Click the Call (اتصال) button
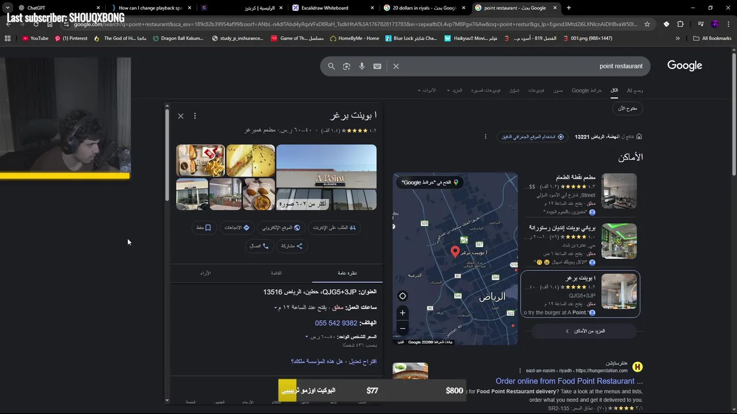This screenshot has height=414, width=737. 259,246
